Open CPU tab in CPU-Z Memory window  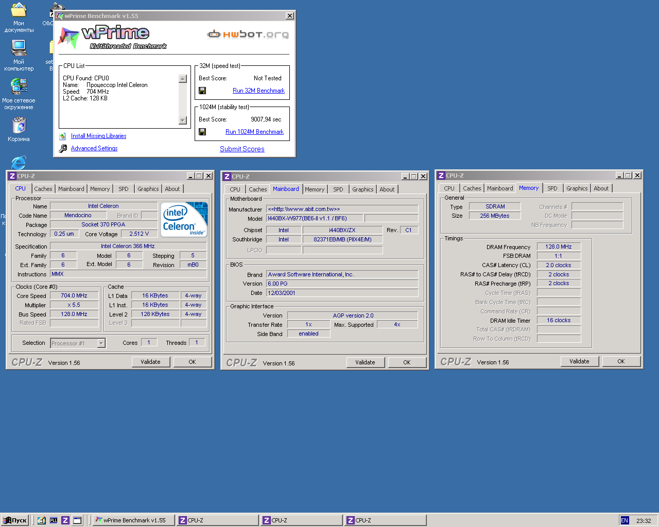pyautogui.click(x=449, y=188)
